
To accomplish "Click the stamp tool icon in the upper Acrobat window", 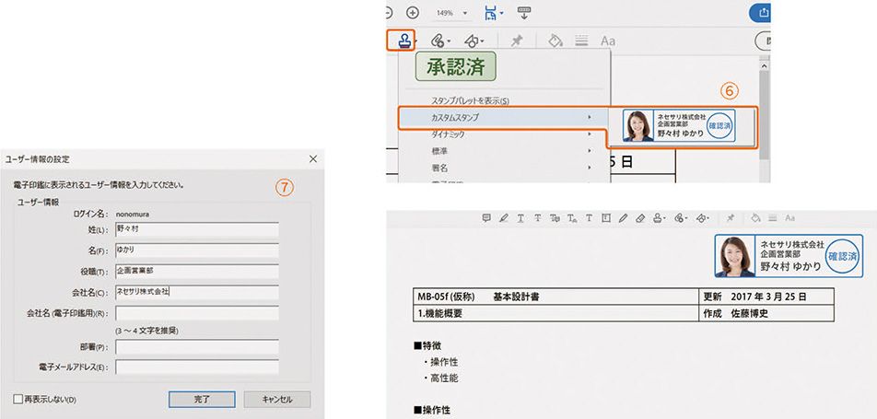I will point(404,41).
